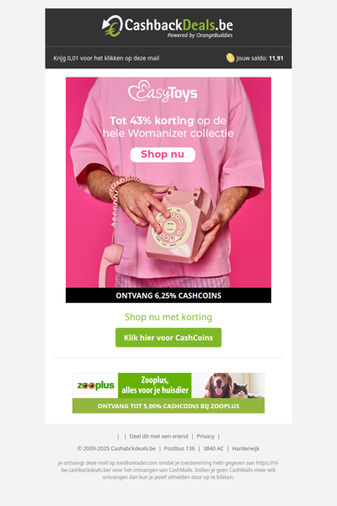Image resolution: width=337 pixels, height=506 pixels.
Task: Open the Deel dit met een vriend link
Action: pyautogui.click(x=158, y=436)
